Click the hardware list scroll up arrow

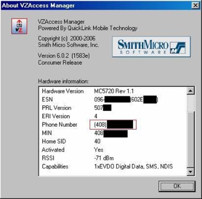tap(190, 91)
